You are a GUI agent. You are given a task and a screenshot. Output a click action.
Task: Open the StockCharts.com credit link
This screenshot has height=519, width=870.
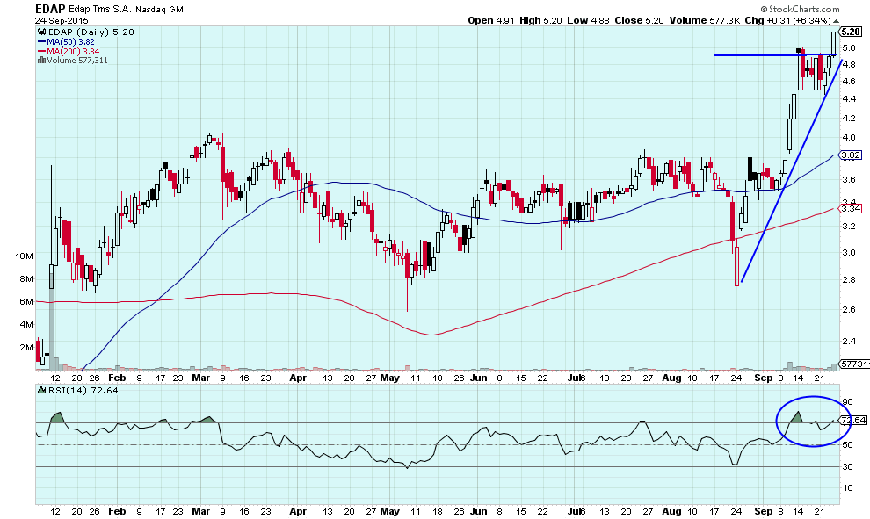[x=800, y=9]
